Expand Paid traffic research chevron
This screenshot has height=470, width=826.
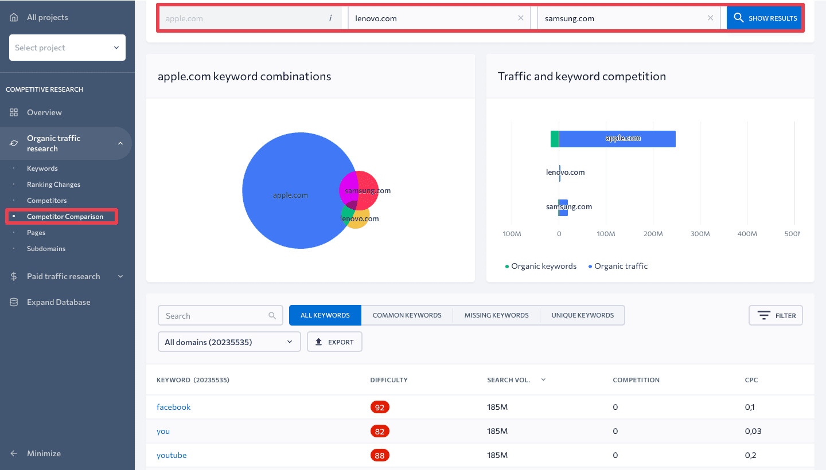pos(120,276)
